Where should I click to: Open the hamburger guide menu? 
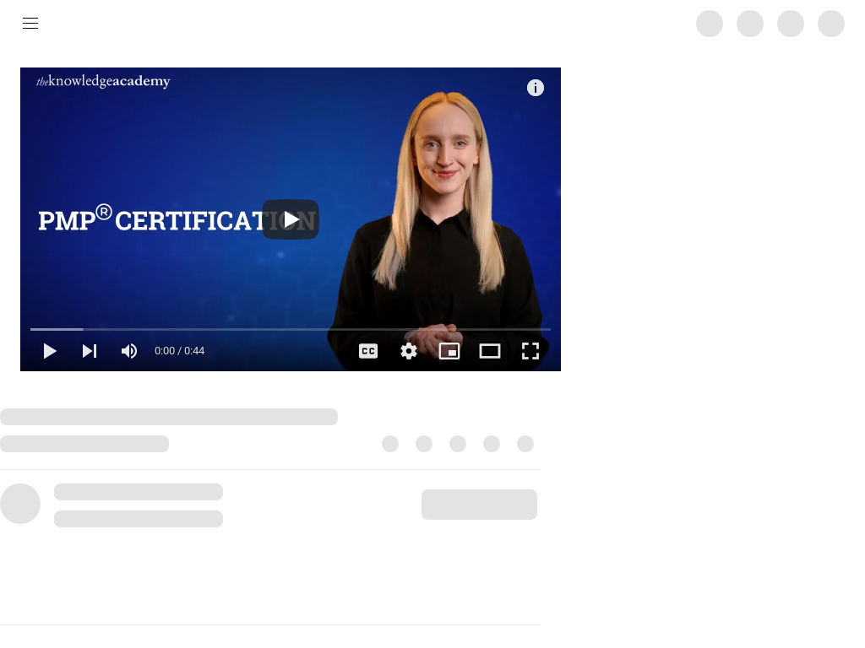pos(30,23)
